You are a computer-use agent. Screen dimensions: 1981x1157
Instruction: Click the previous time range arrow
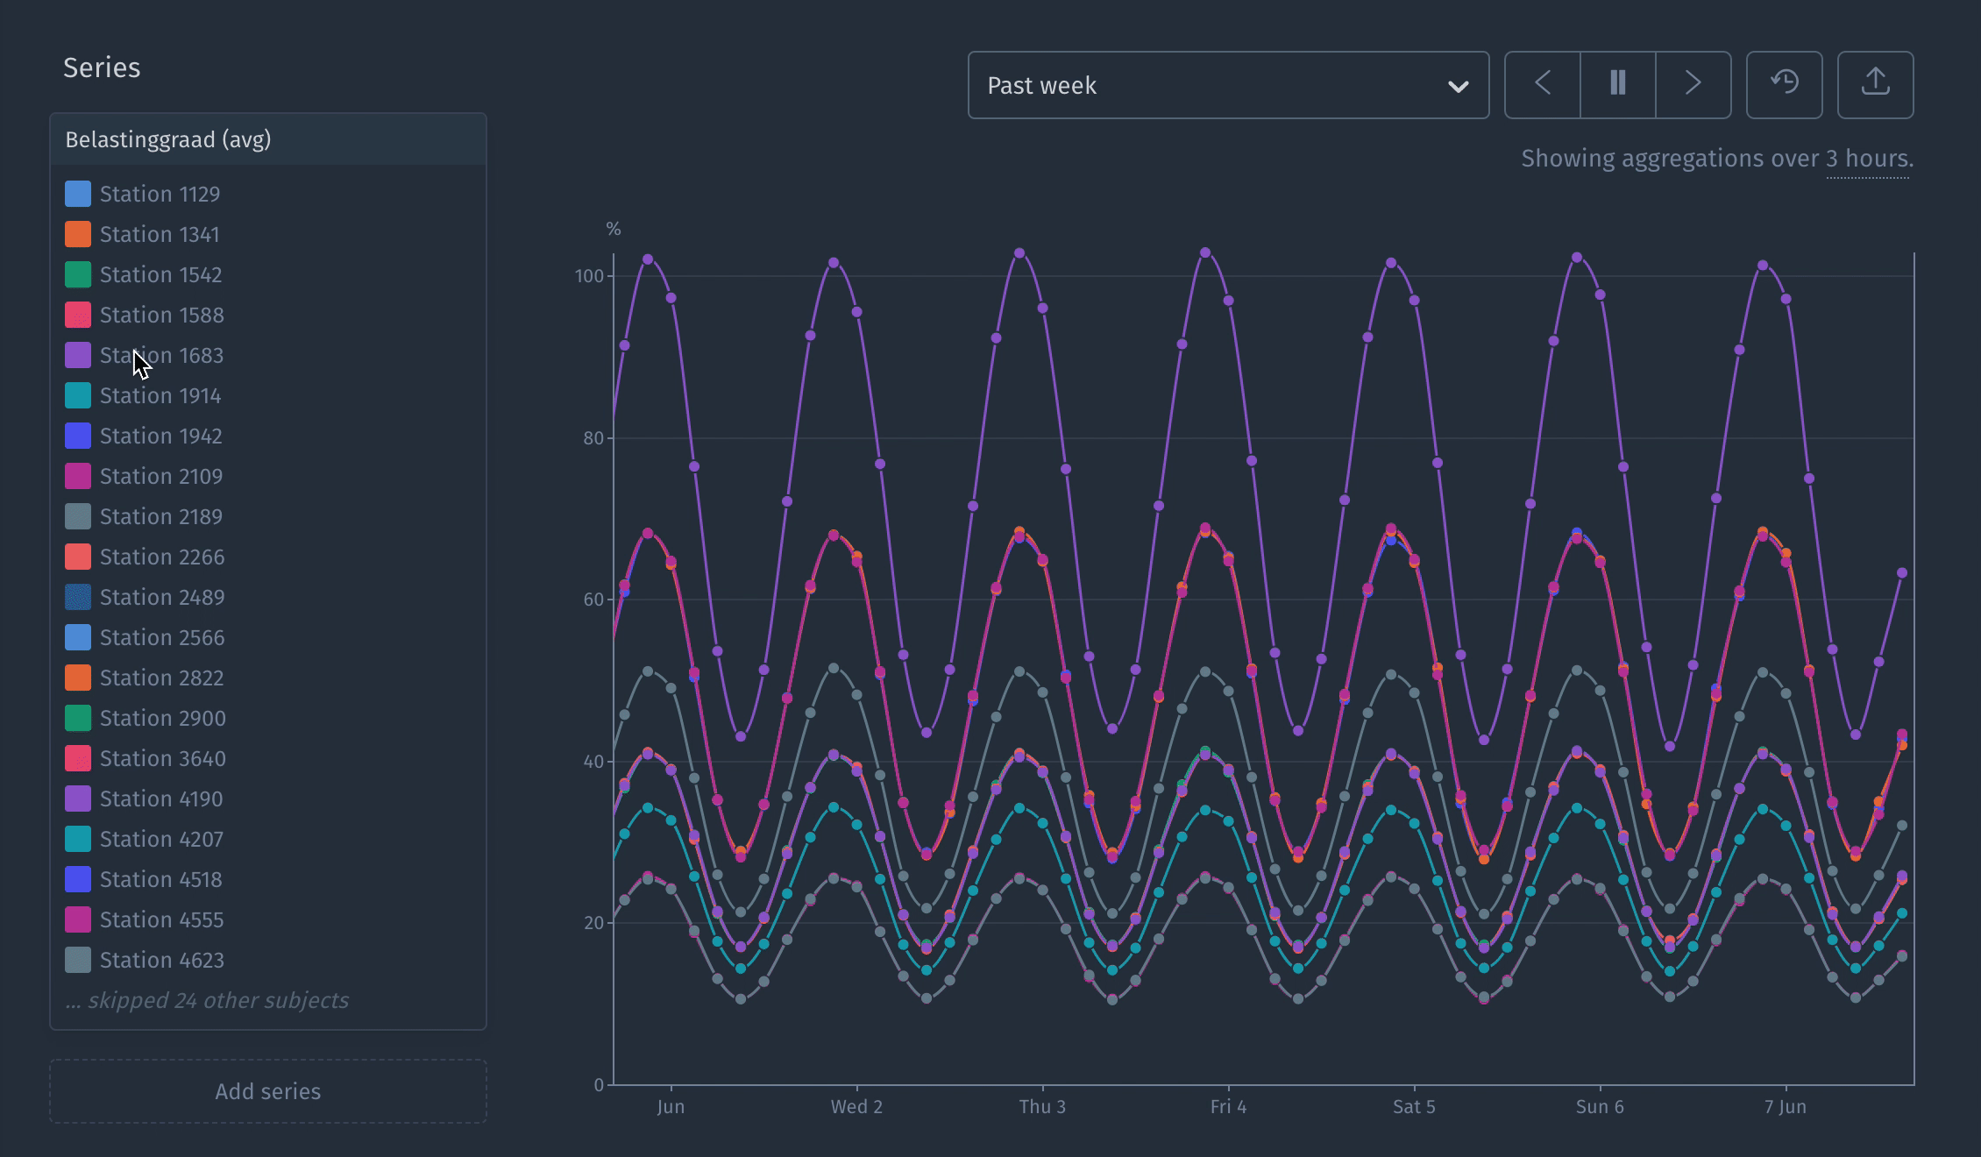[x=1543, y=84]
